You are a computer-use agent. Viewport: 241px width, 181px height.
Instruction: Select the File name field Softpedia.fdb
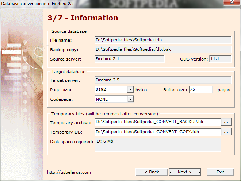click(x=163, y=40)
